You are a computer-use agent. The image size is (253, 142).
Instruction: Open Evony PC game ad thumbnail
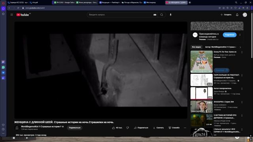(x=202, y=62)
